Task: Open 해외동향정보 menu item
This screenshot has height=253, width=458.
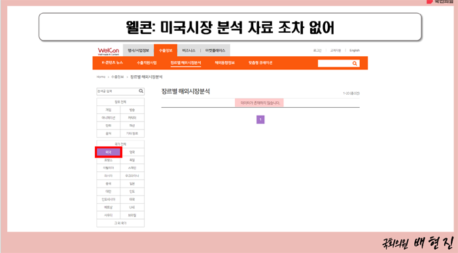Action: click(224, 63)
